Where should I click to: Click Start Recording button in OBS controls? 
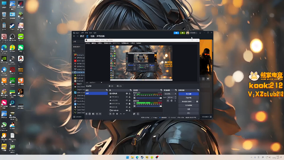[x=189, y=97]
